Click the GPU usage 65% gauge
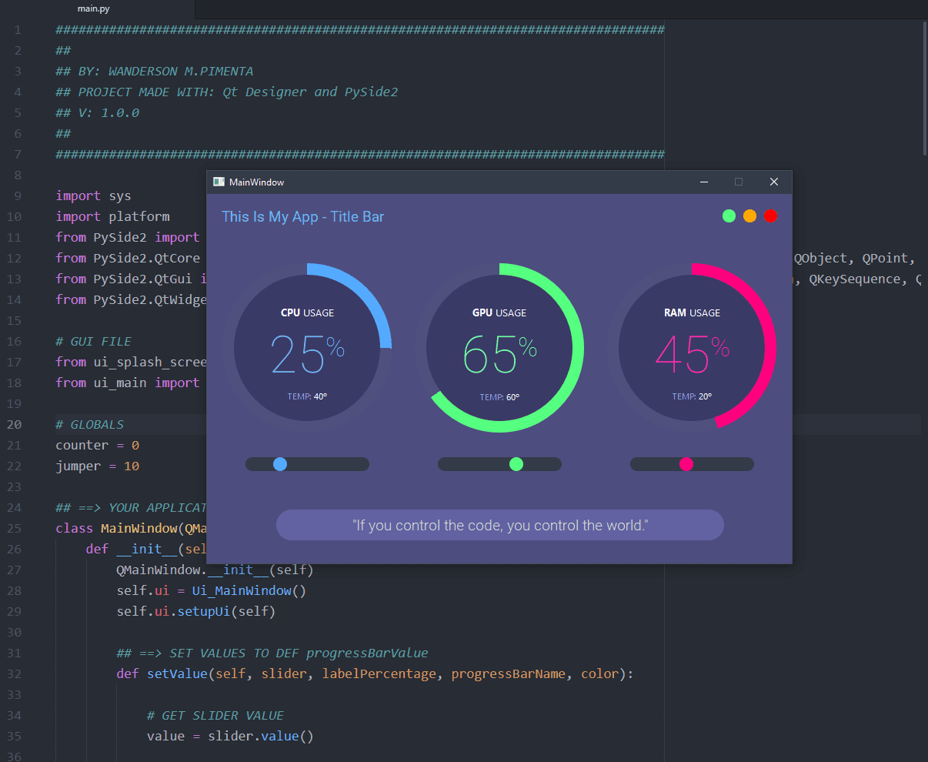This screenshot has width=928, height=762. point(499,348)
